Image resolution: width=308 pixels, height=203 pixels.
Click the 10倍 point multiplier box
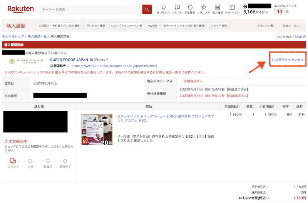tap(280, 12)
